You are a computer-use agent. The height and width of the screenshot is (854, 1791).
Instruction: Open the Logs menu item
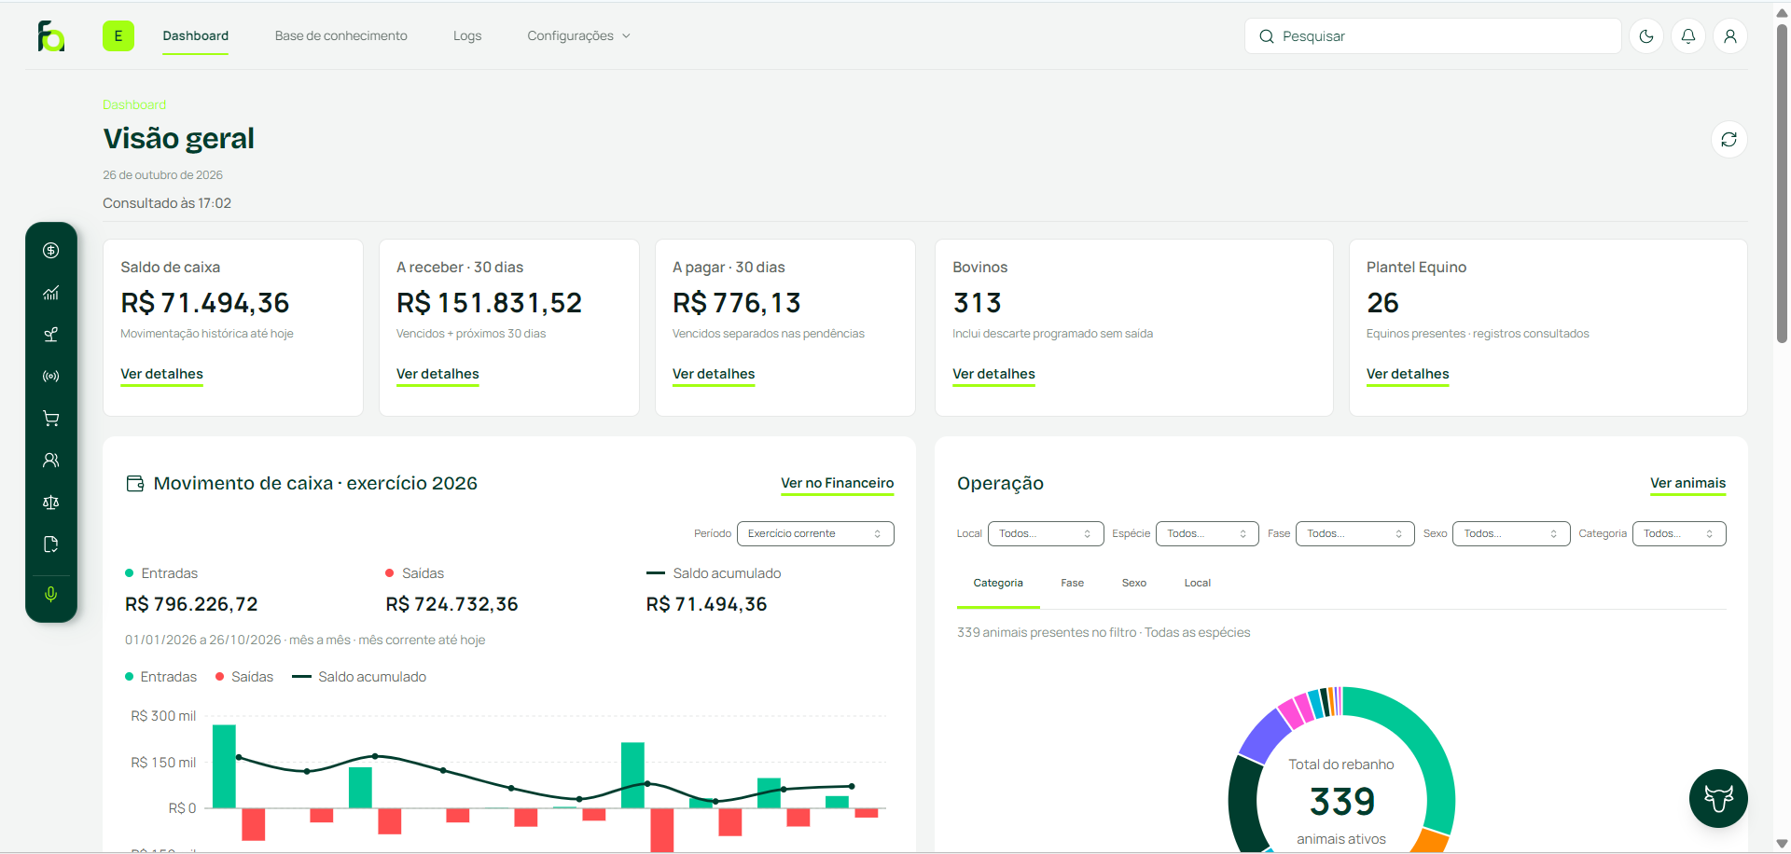(467, 36)
